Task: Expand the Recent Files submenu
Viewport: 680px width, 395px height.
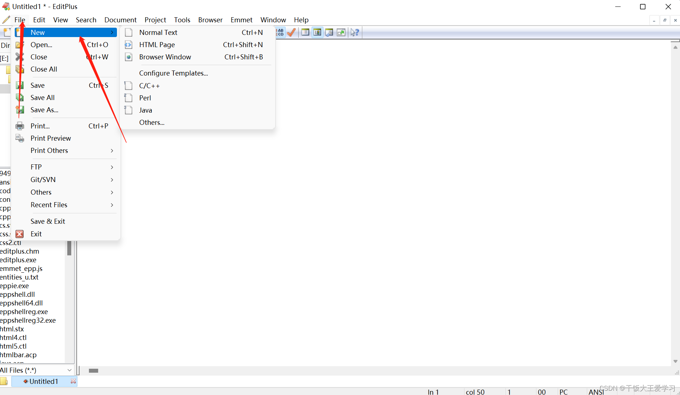Action: (112, 205)
